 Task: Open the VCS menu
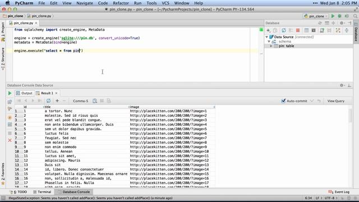pyautogui.click(x=165, y=3)
